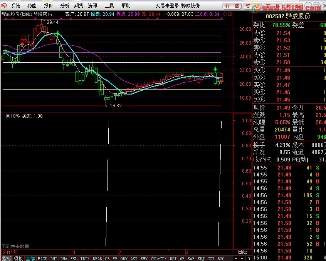The width and height of the screenshot is (326, 261).
Task: Click the green arrow marker at chart right
Action: 215,69
